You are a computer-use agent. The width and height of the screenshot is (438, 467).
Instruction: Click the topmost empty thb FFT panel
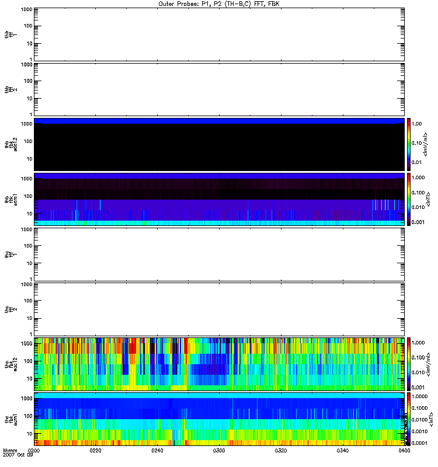[x=219, y=34]
